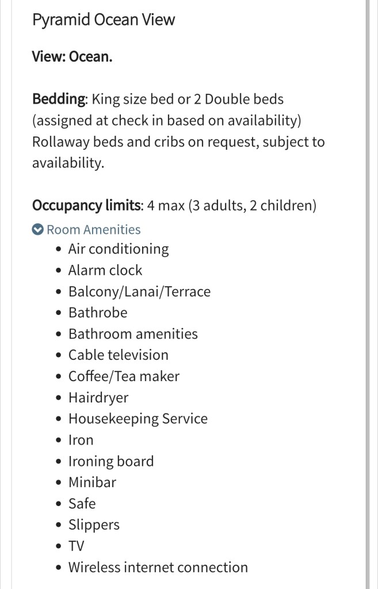Click the Bathroom amenities entry
Image resolution: width=378 pixels, height=589 pixels.
coord(133,335)
